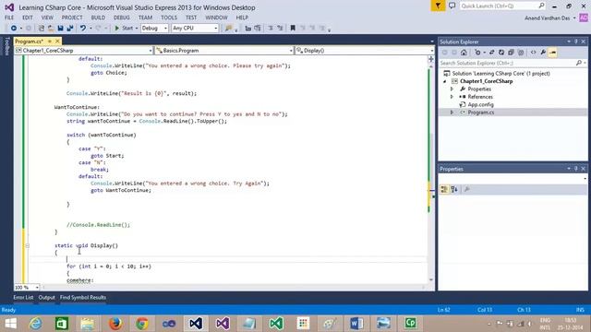Toggle bookmark using the bookmark toolbar icon
The width and height of the screenshot is (591, 332).
[x=293, y=28]
